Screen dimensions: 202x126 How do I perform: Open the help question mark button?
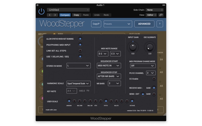[x=160, y=24]
